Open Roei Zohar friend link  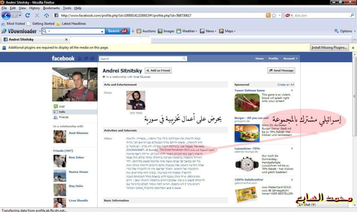pos(76,157)
